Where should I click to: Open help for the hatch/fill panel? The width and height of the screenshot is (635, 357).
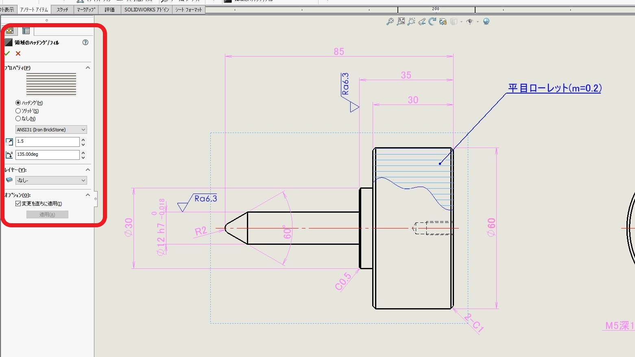click(x=85, y=42)
